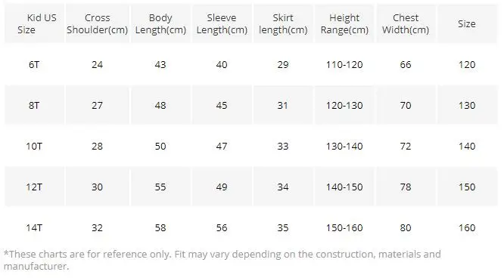Click the Kid US Size column header
The height and width of the screenshot is (278, 504).
tap(34, 23)
